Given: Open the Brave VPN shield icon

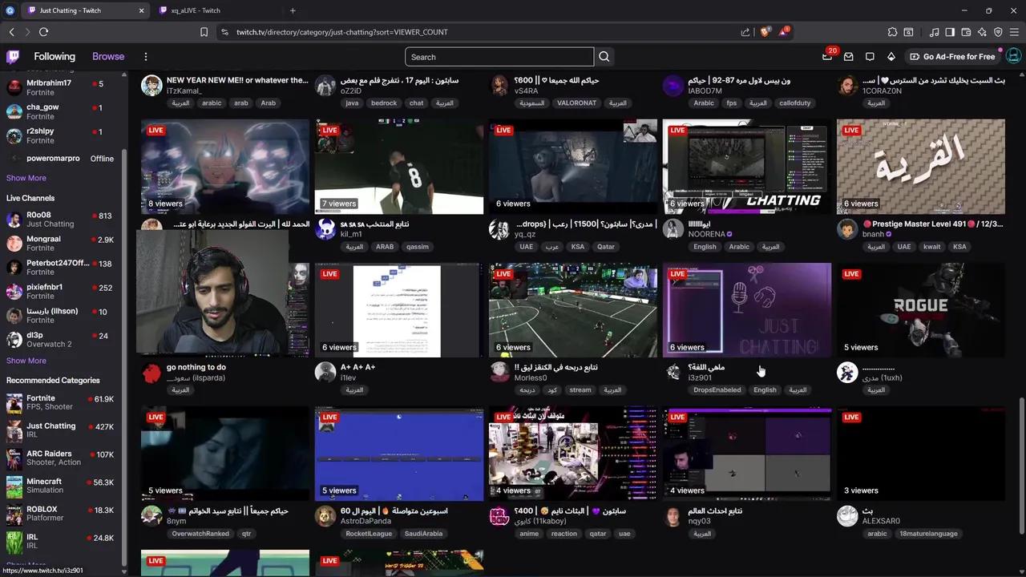Looking at the screenshot, I should pyautogui.click(x=998, y=32).
